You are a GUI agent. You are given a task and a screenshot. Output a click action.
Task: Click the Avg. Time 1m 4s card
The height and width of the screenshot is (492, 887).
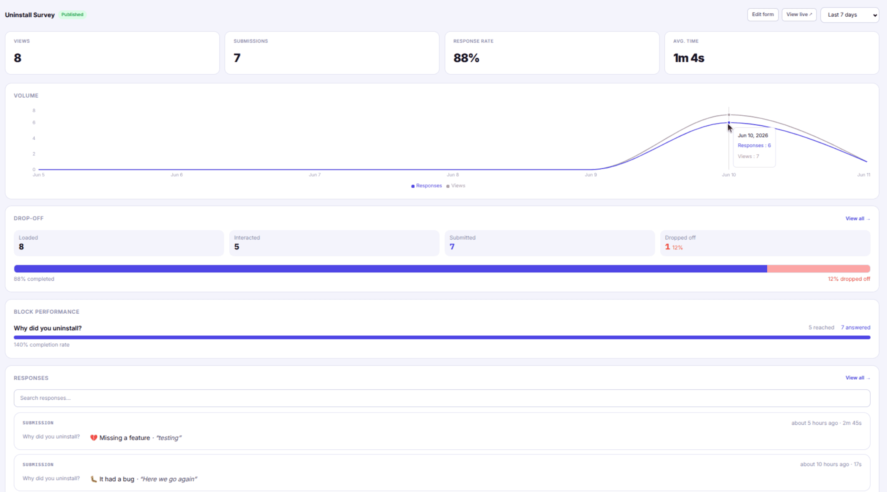point(771,53)
